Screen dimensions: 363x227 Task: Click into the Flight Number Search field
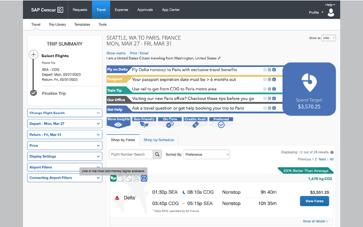[x=131, y=154]
